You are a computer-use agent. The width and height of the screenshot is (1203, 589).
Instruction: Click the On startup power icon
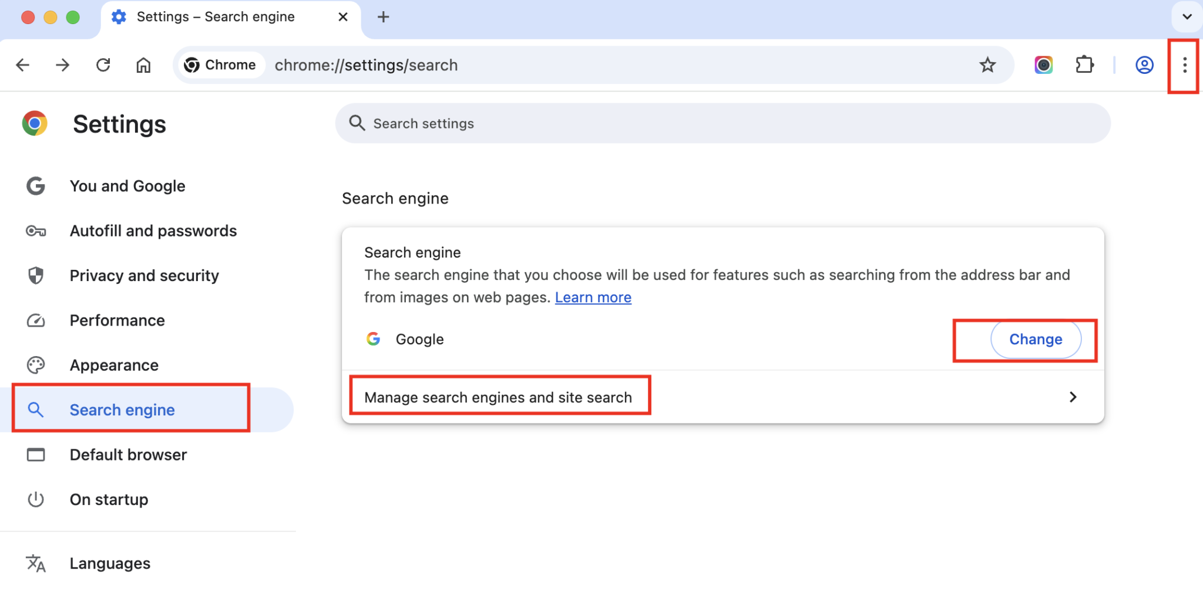[36, 499]
